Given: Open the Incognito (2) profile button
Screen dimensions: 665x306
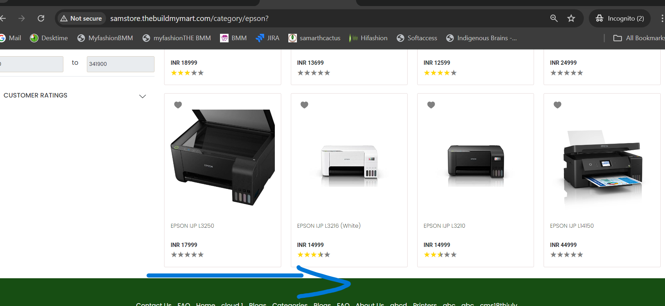Looking at the screenshot, I should pyautogui.click(x=620, y=18).
